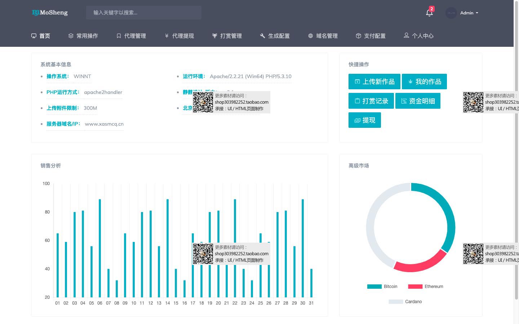Focus the keyword search input field
Screen dimensions: 519x324
click(143, 13)
